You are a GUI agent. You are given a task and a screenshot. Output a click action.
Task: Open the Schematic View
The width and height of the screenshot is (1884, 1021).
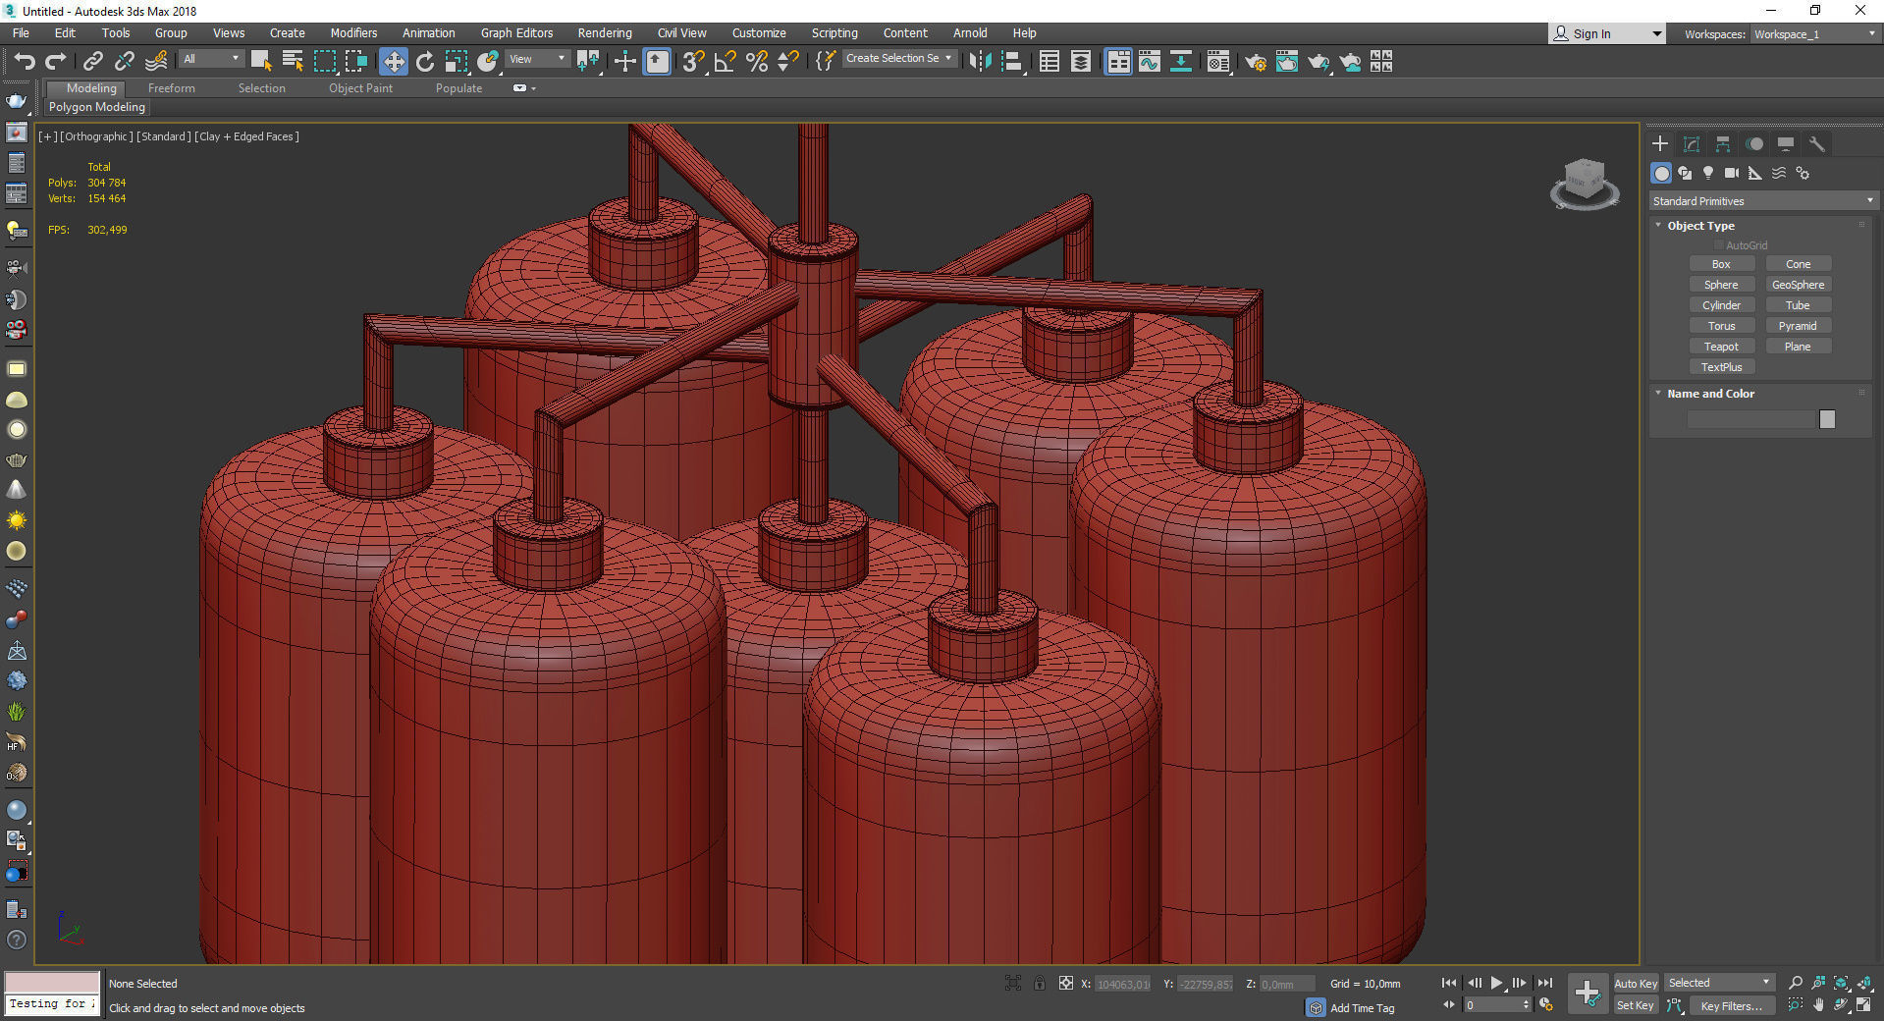pyautogui.click(x=1181, y=62)
